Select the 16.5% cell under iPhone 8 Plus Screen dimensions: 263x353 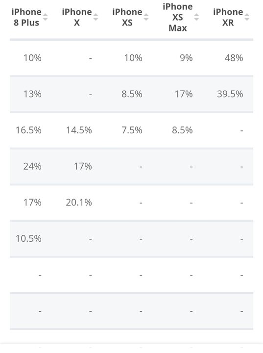coord(28,130)
